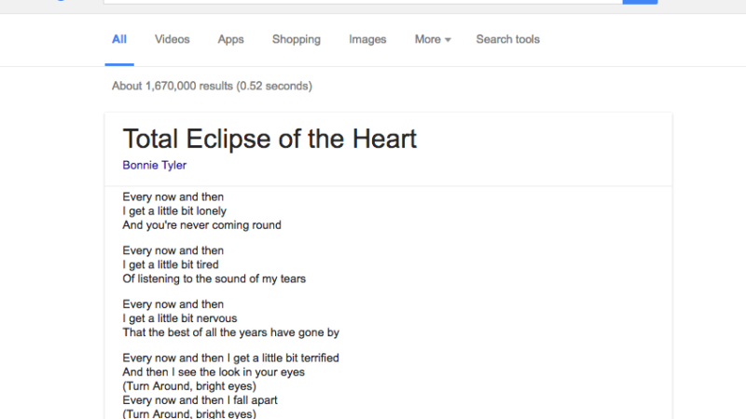Click the blue search button at top
746x419 pixels.
click(640, 2)
